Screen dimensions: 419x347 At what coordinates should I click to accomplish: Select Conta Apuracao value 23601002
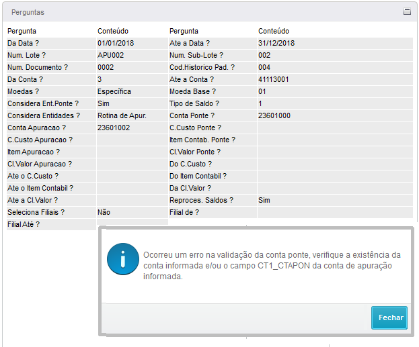114,128
